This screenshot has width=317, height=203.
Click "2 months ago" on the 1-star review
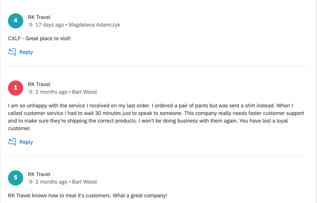(51, 92)
